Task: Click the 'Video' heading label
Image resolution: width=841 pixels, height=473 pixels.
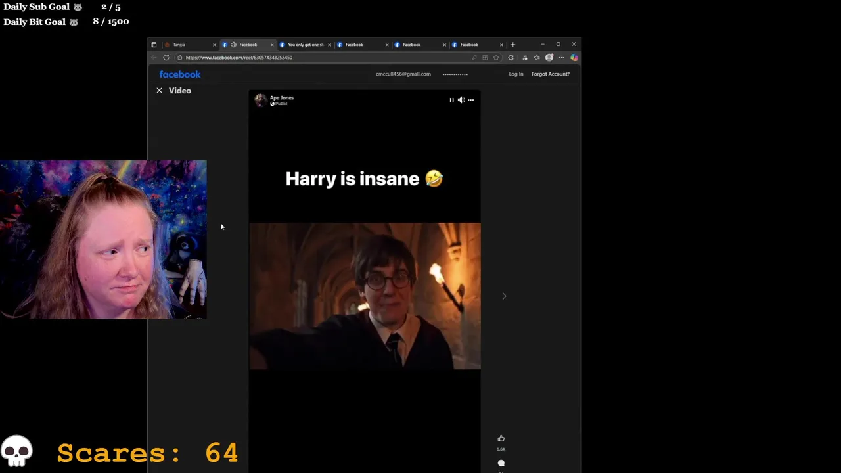Action: coord(180,91)
